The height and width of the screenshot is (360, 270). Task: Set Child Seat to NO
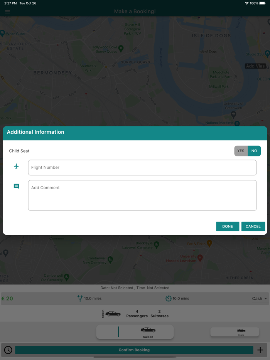coord(254,151)
